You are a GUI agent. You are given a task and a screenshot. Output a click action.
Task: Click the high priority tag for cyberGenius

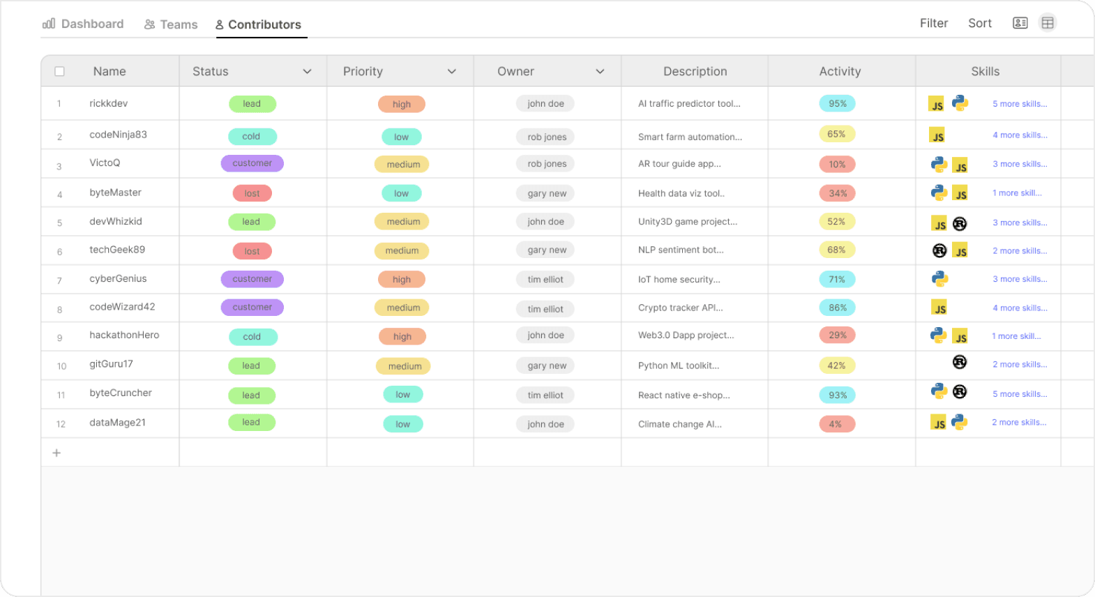point(402,280)
